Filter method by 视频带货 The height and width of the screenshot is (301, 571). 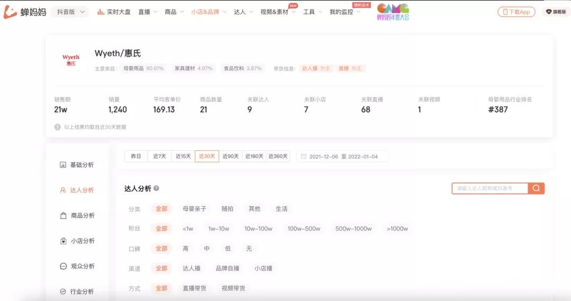(233, 288)
